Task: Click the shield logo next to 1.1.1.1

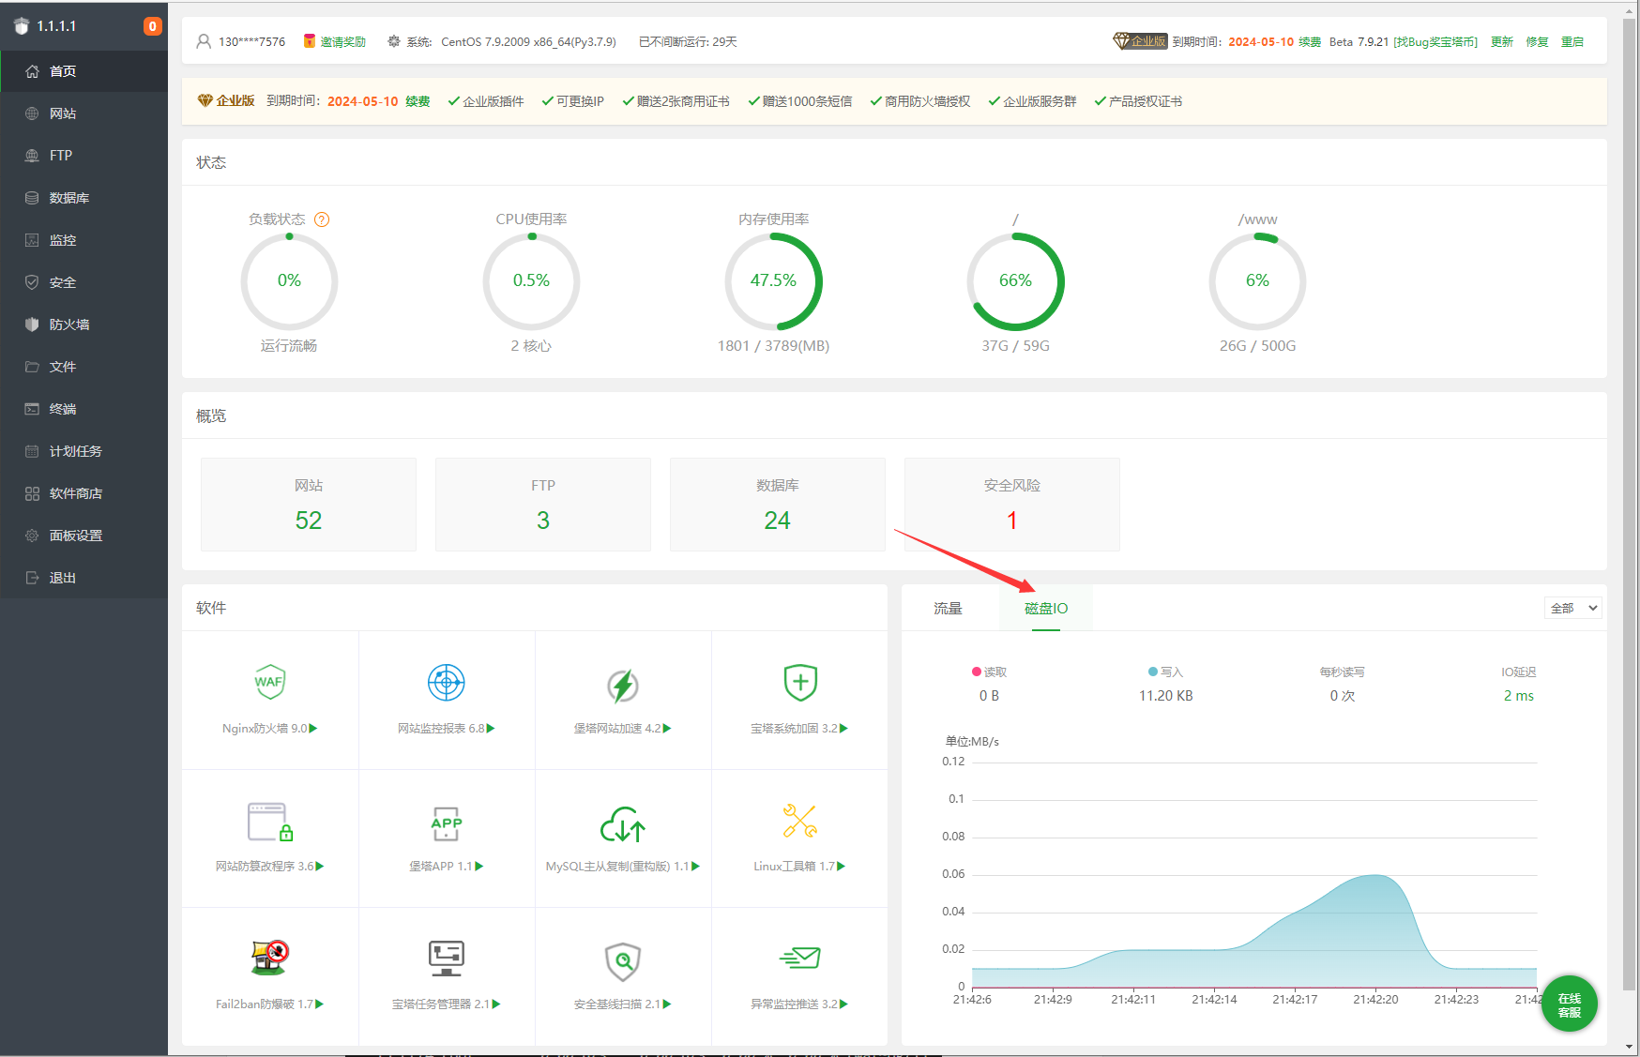Action: 22,26
